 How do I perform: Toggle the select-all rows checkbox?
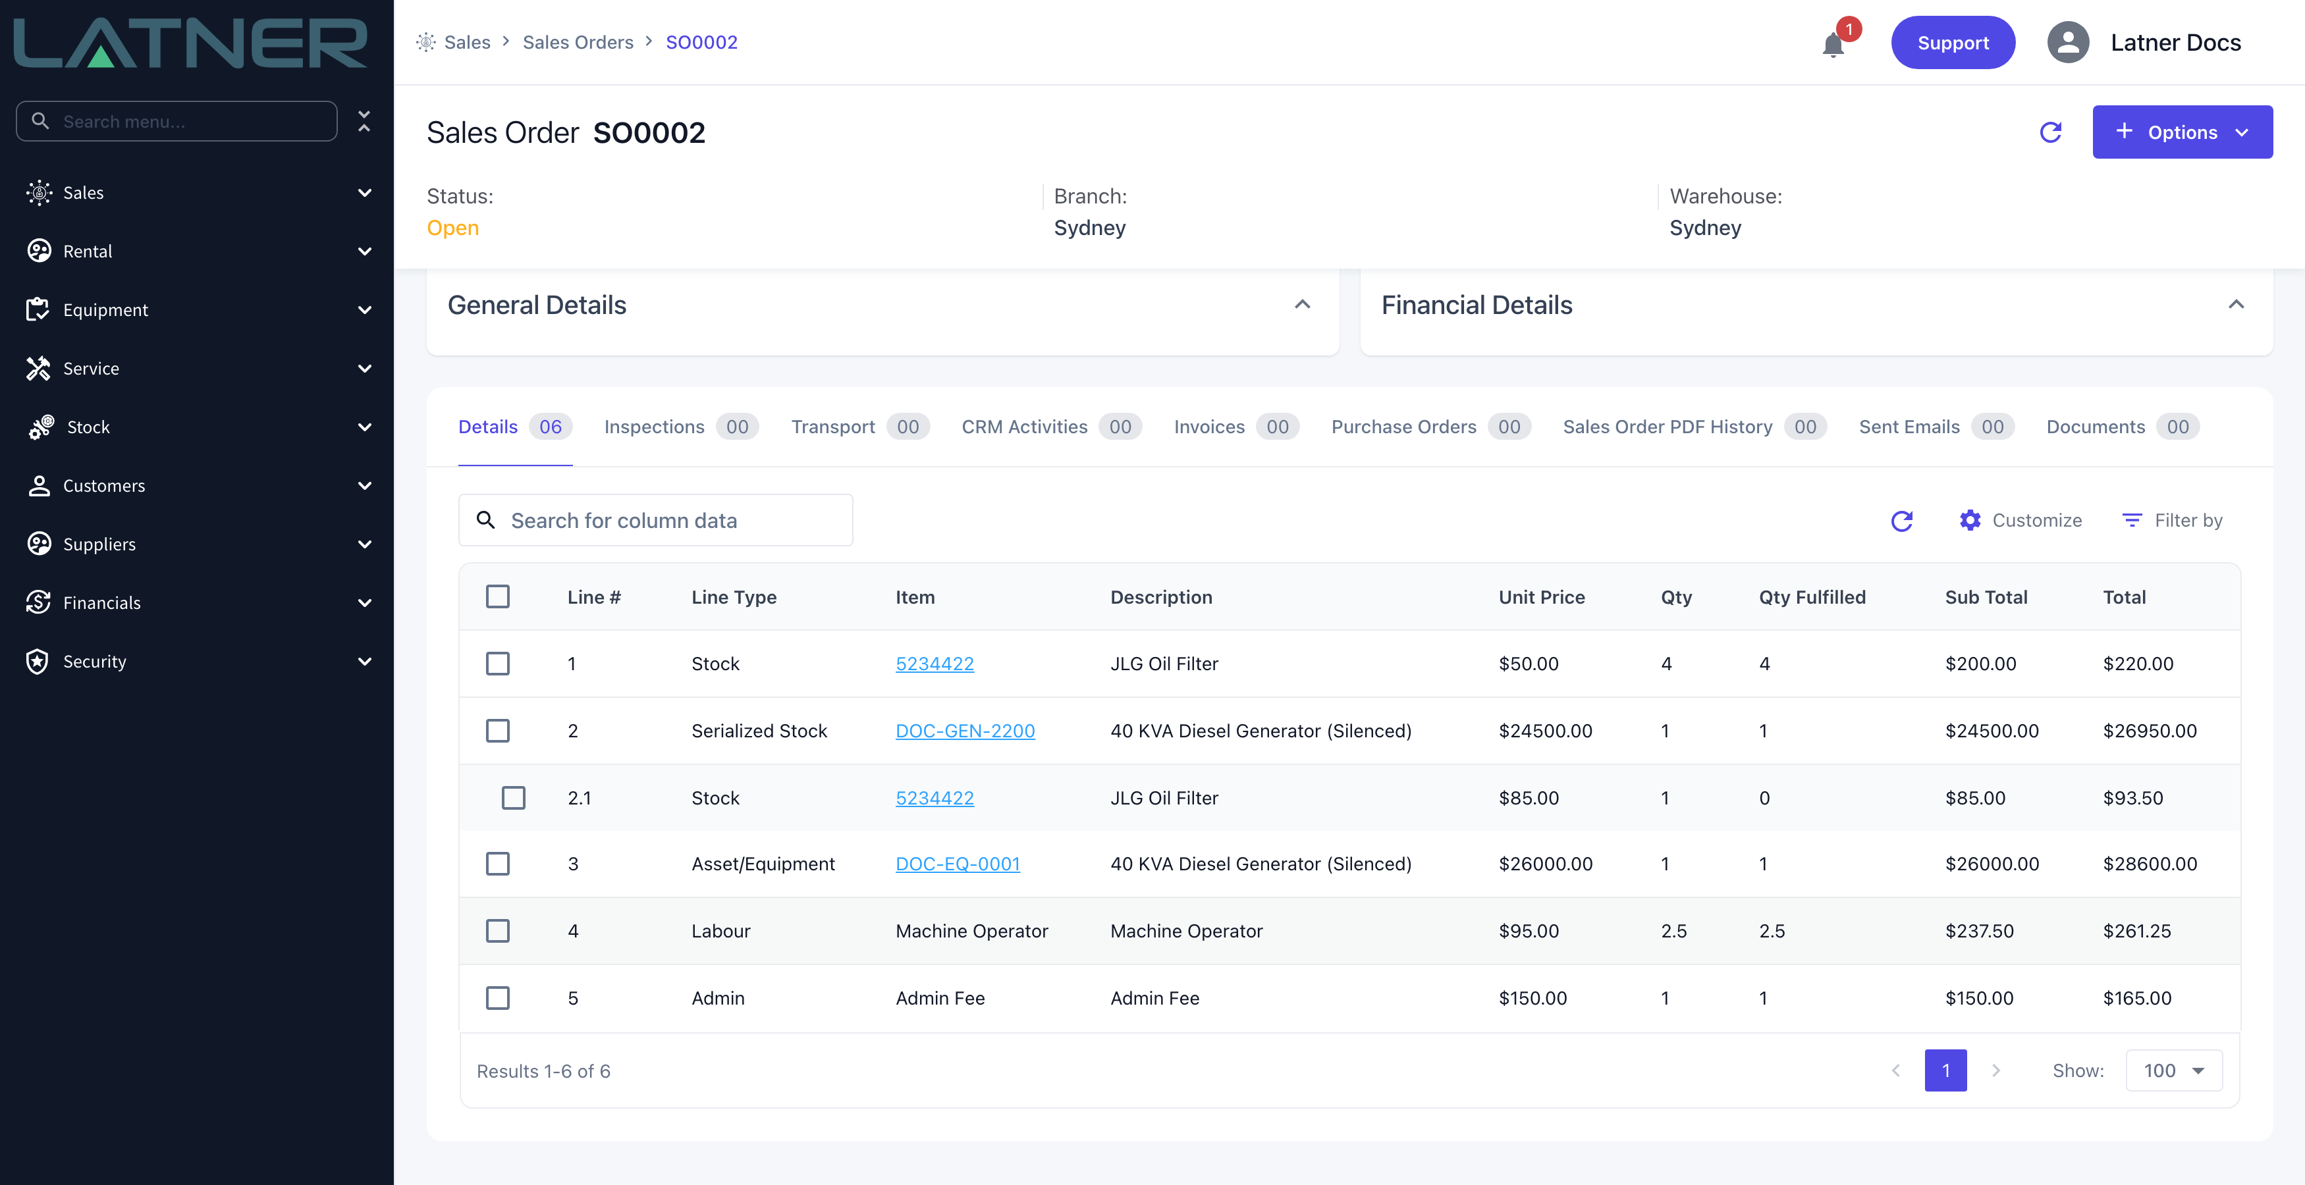(497, 596)
